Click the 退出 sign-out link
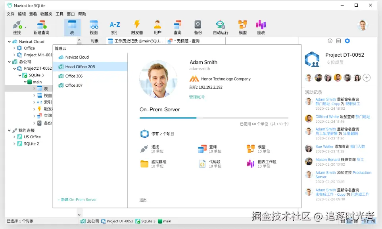Viewport: 382px width, 229px height. click(143, 200)
